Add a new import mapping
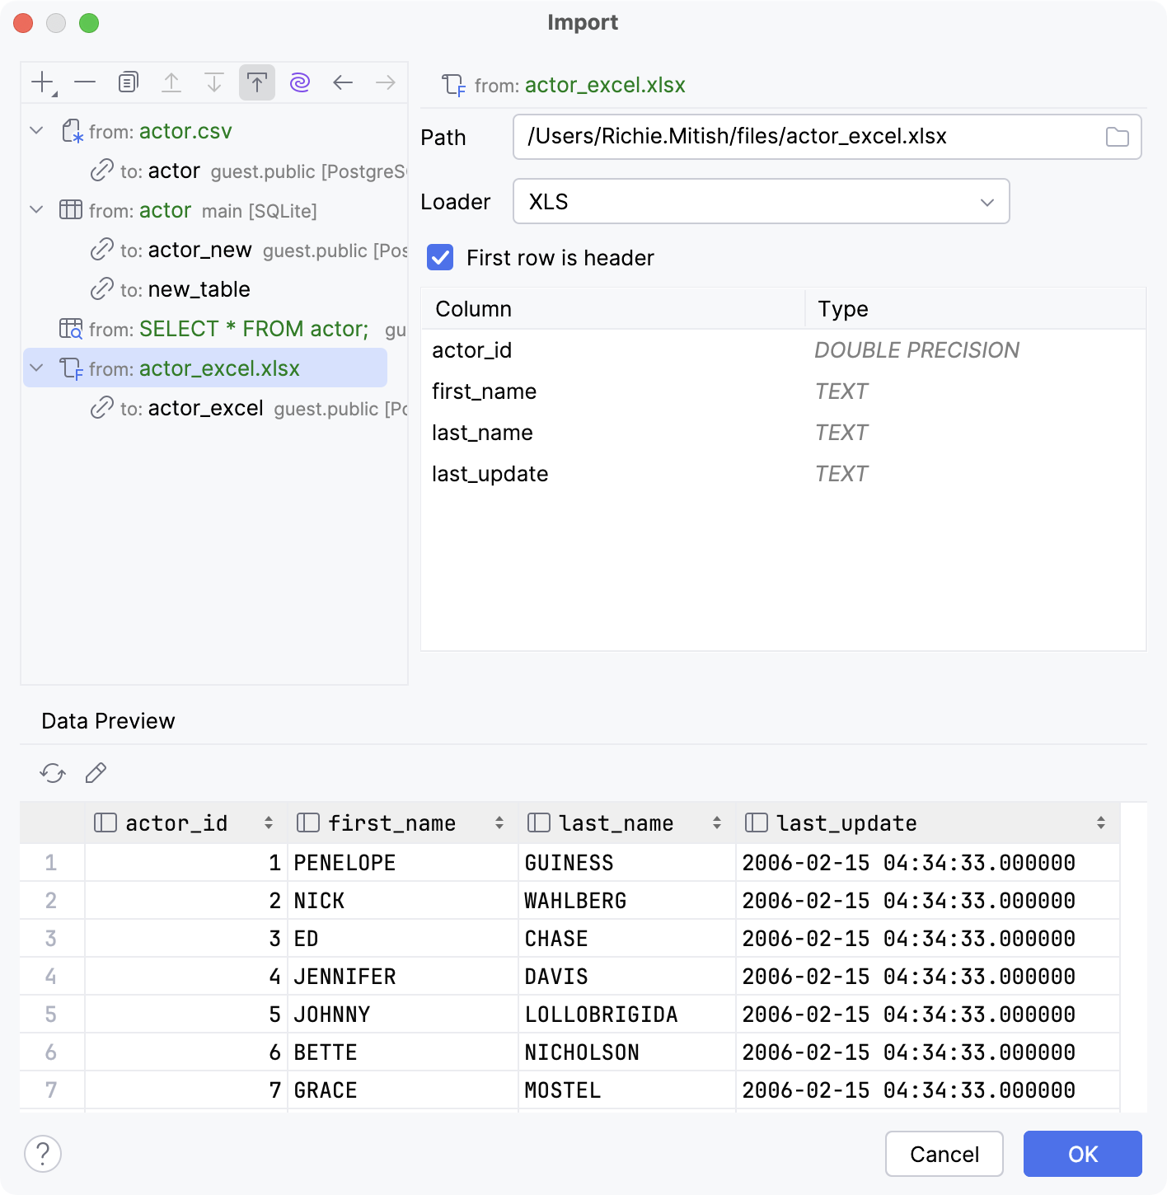 41,82
